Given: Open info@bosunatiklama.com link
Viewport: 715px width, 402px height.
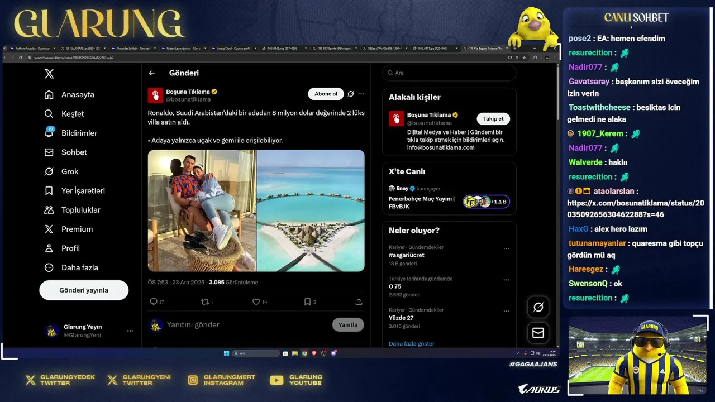Looking at the screenshot, I should [x=441, y=147].
